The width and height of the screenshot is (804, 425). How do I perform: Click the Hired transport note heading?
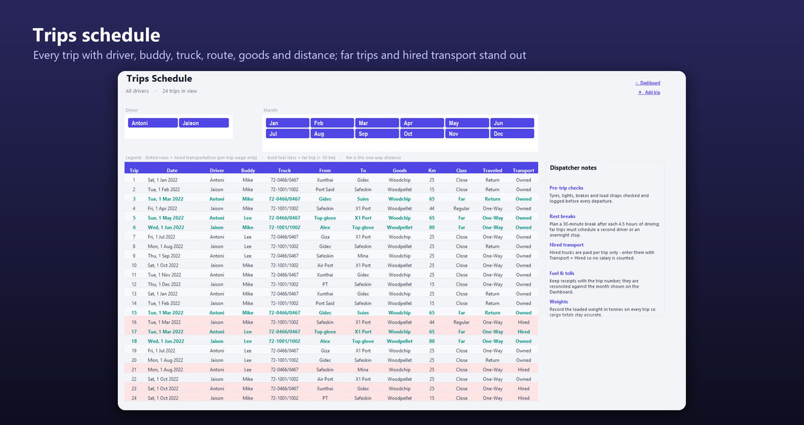tap(566, 245)
